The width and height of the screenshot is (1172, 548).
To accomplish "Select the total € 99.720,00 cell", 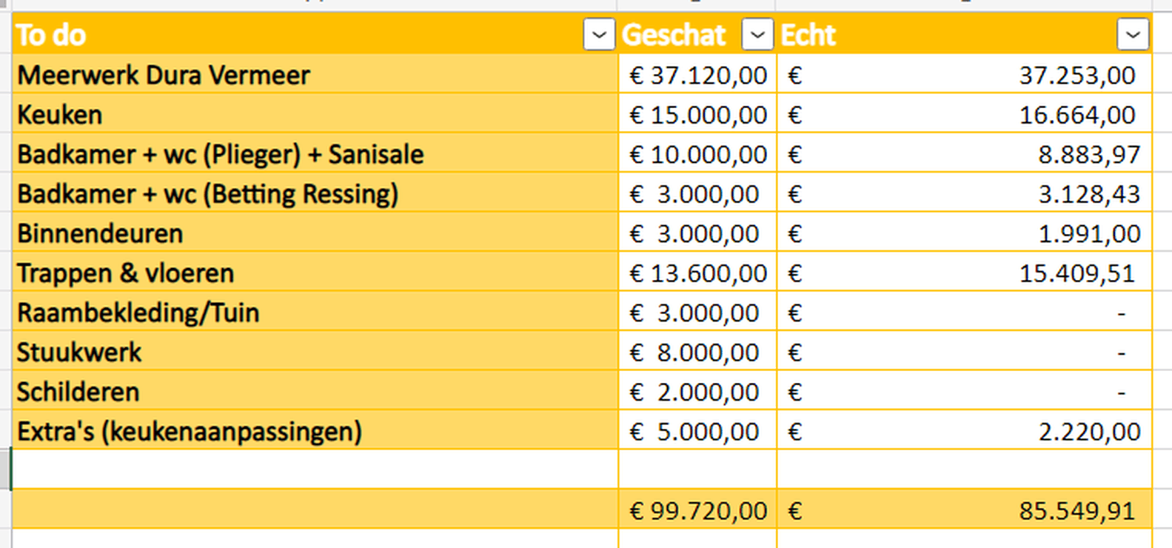I will 697,510.
